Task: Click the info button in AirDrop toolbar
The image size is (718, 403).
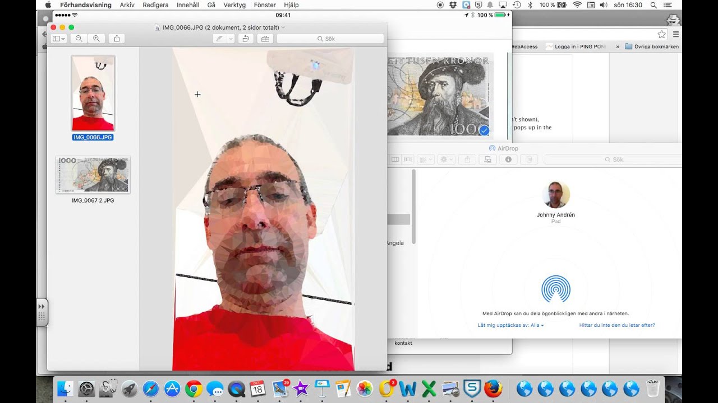Action: point(508,160)
